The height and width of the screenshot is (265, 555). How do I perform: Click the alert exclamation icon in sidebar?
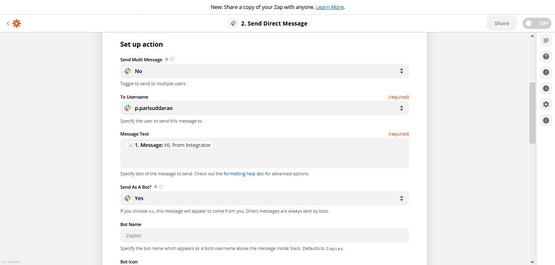(x=546, y=72)
